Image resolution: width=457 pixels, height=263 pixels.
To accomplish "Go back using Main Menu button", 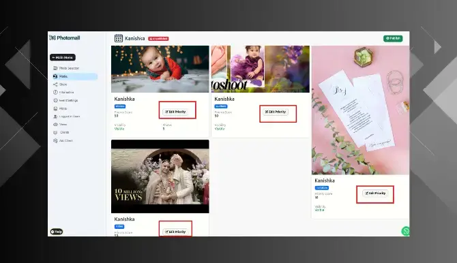I will [x=63, y=57].
